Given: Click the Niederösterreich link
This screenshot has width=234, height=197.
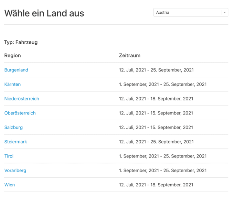Looking at the screenshot, I should point(22,99).
